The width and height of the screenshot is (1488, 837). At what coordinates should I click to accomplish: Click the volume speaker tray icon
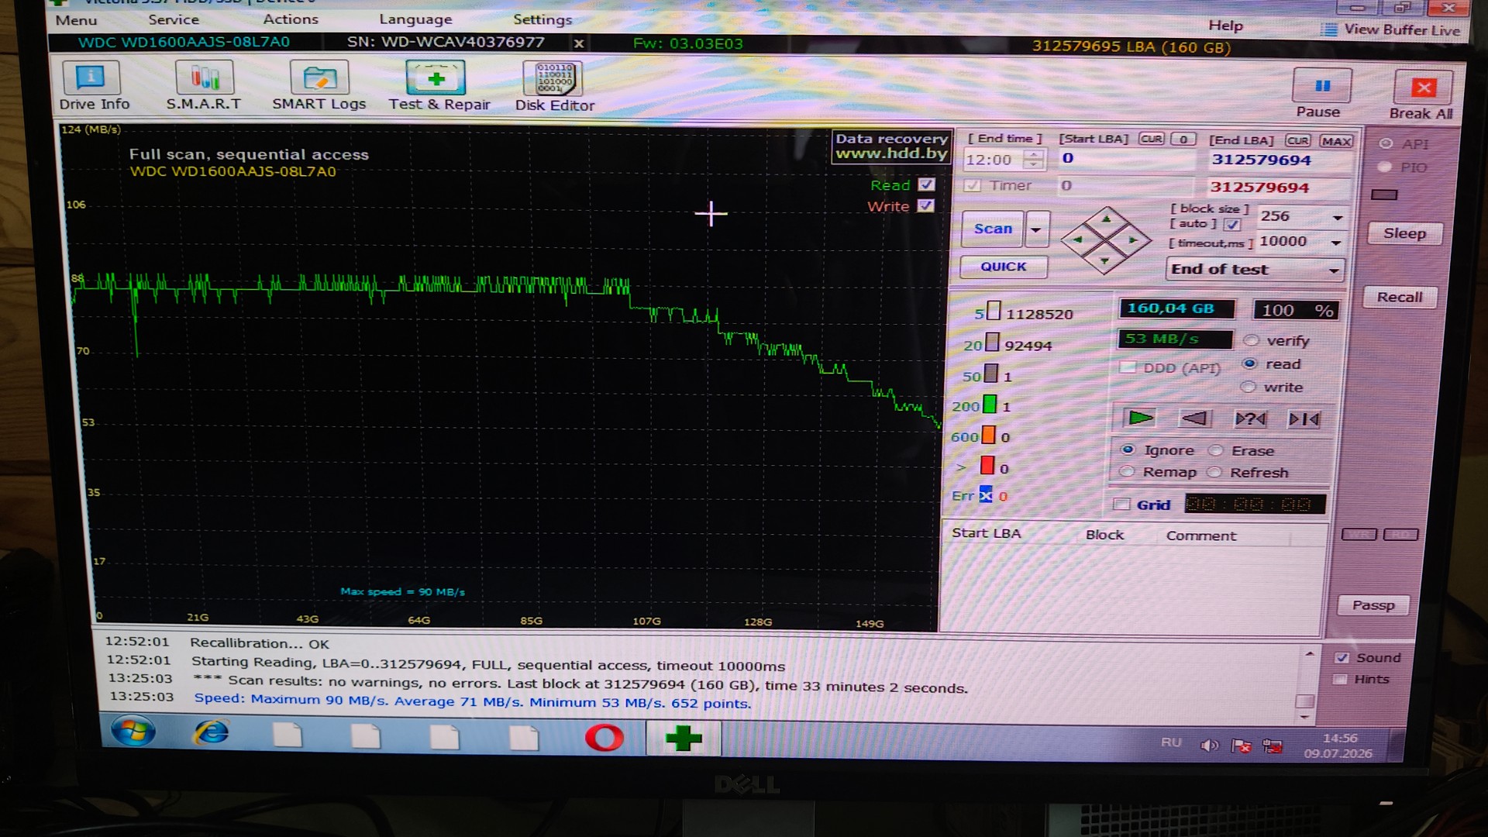[1208, 745]
